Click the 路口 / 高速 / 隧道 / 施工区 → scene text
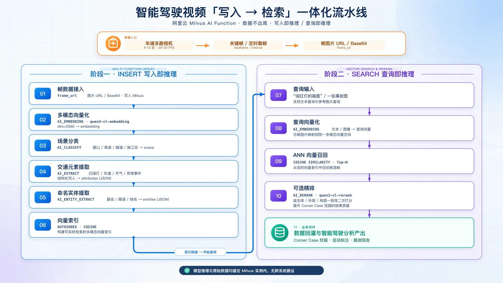 pos(123,148)
